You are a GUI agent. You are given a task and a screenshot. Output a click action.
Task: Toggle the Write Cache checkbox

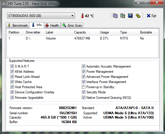click(12, 82)
